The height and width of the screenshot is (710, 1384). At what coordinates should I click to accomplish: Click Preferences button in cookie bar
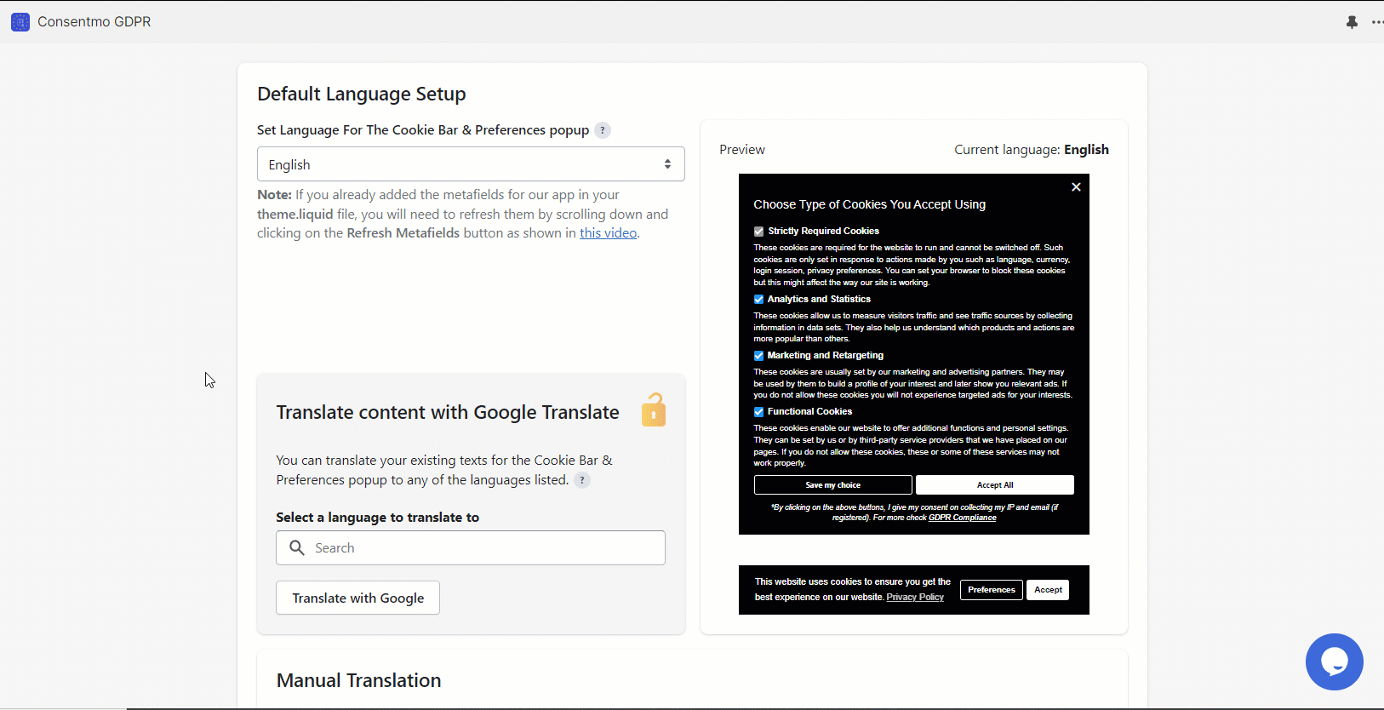click(992, 590)
